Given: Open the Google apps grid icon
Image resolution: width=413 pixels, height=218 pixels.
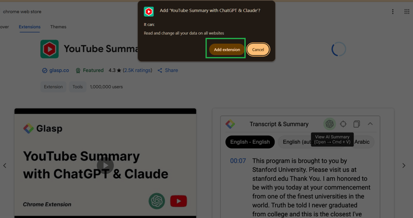Looking at the screenshot, I should point(406,12).
